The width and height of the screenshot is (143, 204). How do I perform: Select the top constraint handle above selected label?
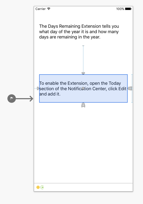(83, 73)
